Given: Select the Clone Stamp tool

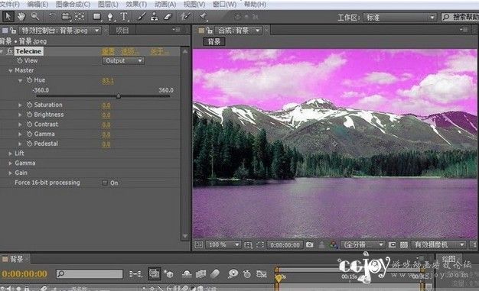Looking at the screenshot, I should click(x=155, y=17).
